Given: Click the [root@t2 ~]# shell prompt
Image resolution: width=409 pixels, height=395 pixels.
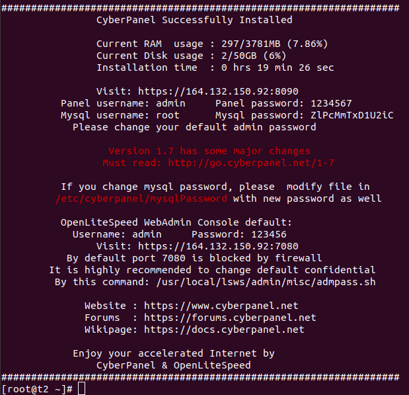Looking at the screenshot, I should (37, 388).
